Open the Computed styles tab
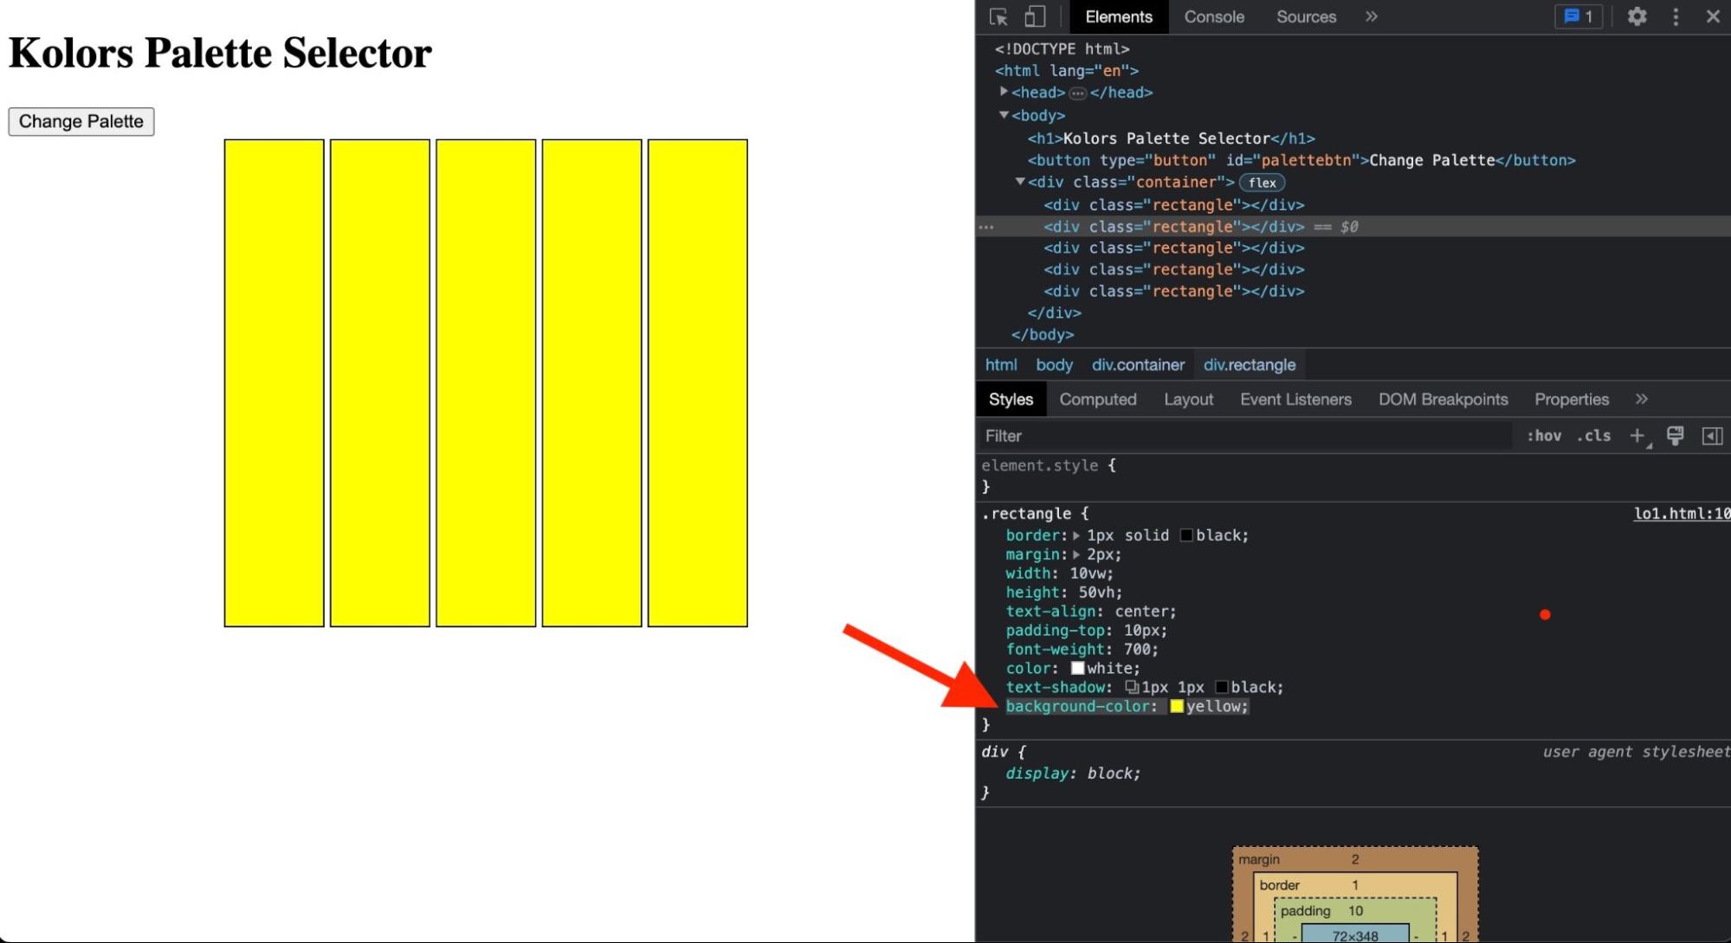Screen dimensions: 1731x943 coord(1097,399)
